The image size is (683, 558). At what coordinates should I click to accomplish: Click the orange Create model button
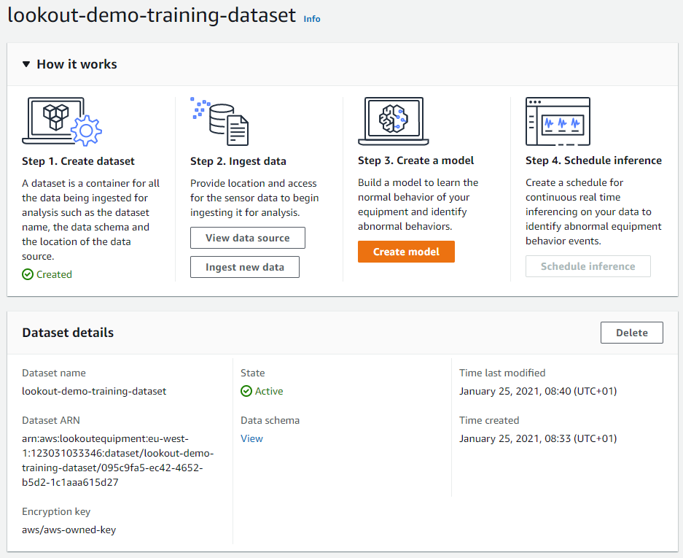(x=407, y=252)
